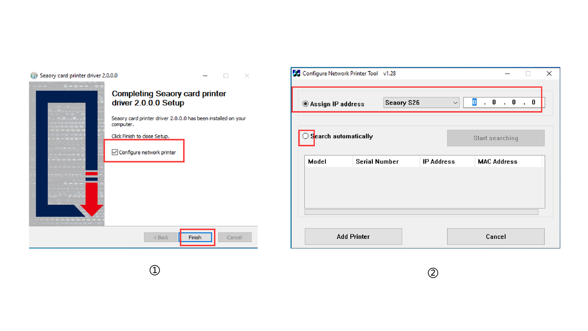Click the first octet of IP address field
This screenshot has height=331, width=588.
[x=474, y=102]
